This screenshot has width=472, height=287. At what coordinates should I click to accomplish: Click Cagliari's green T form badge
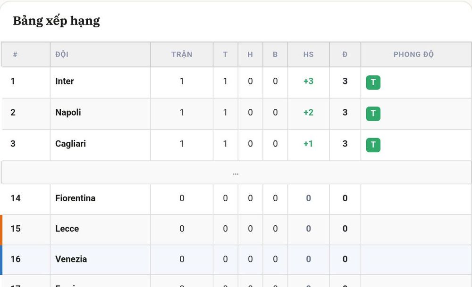373,145
